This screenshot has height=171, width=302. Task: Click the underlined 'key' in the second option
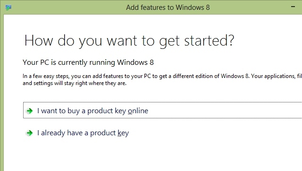(123, 133)
